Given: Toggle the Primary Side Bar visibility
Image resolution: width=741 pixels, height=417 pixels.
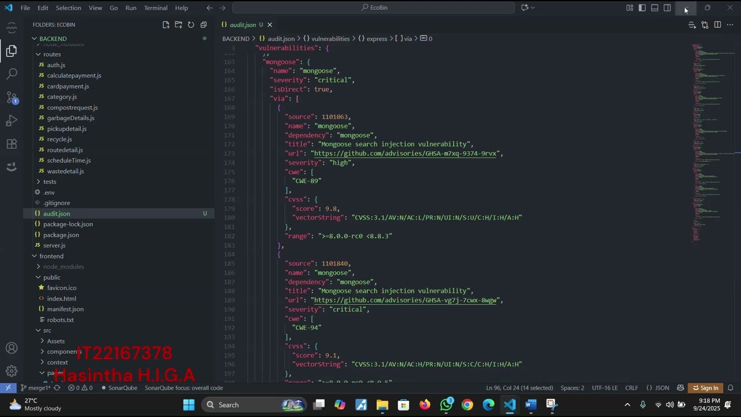Looking at the screenshot, I should pos(642,8).
